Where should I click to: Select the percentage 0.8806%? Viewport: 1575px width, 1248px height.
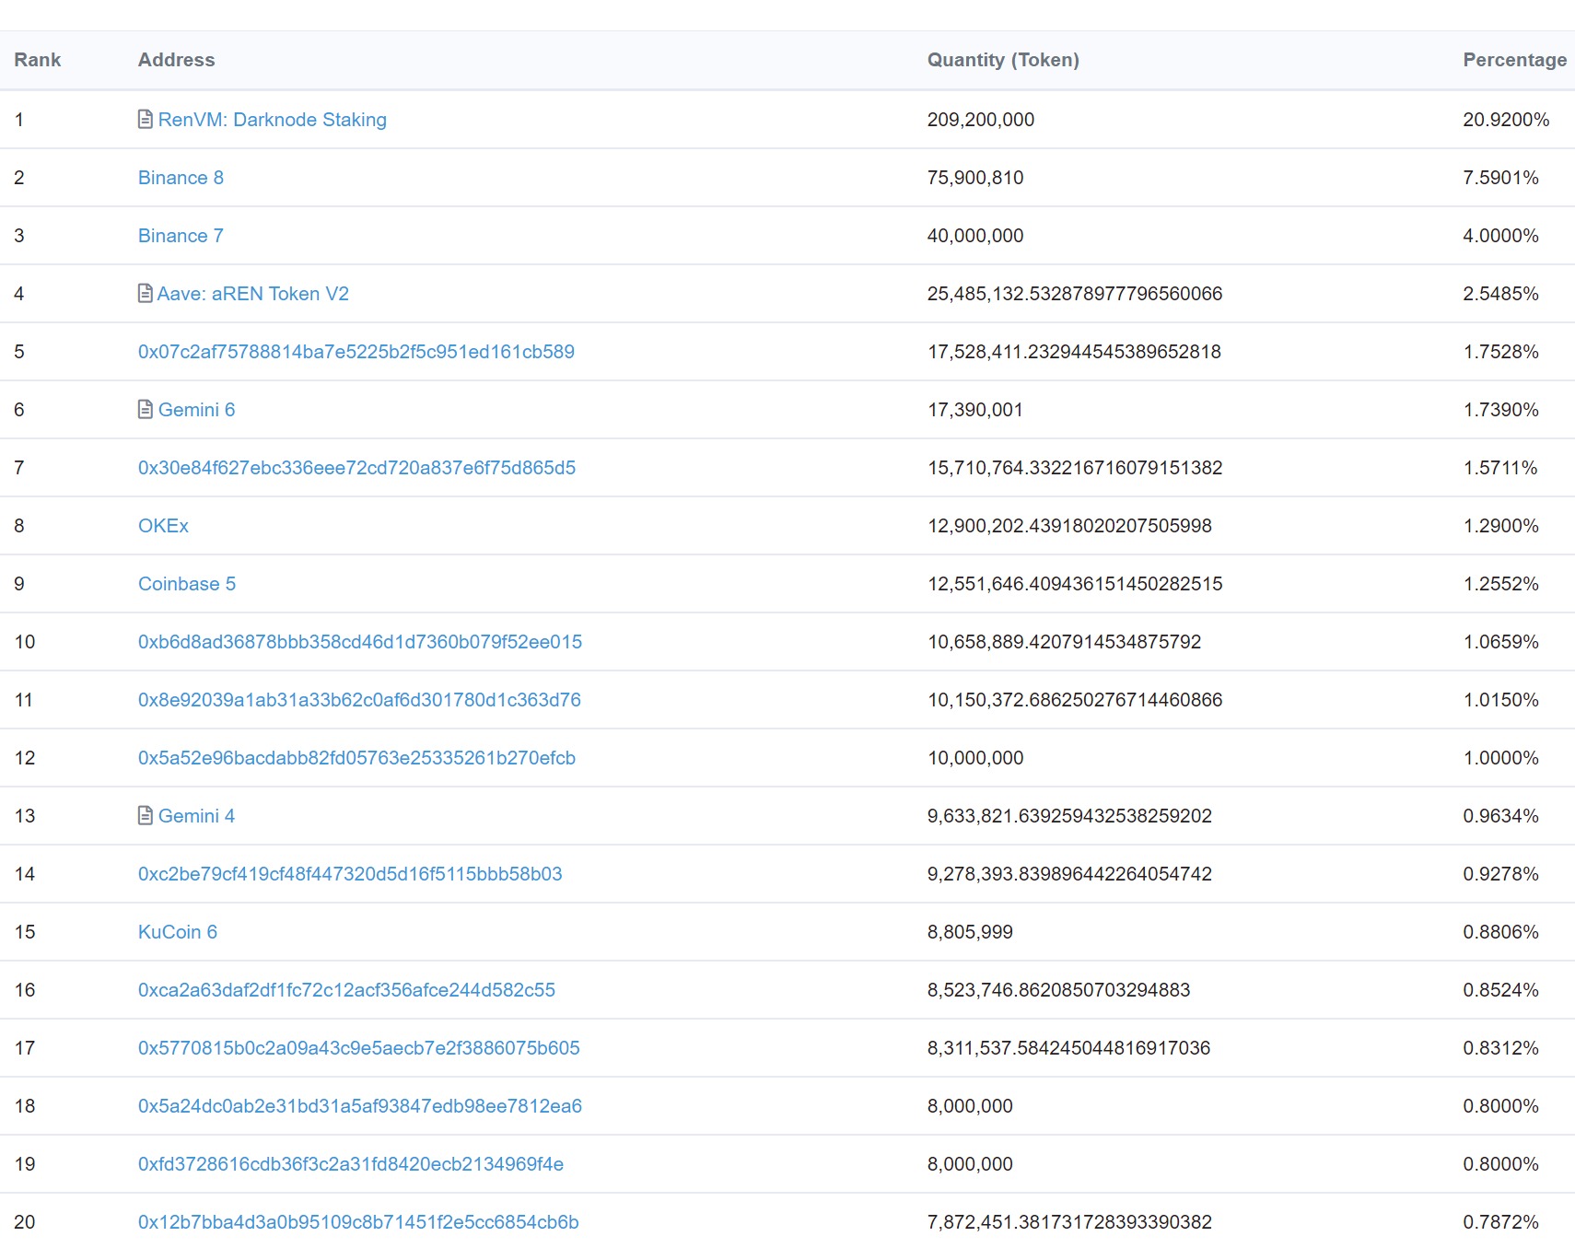[x=1501, y=932]
